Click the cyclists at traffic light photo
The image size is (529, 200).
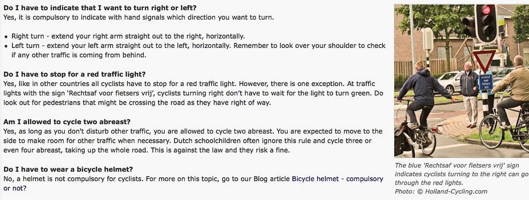[x=461, y=81]
